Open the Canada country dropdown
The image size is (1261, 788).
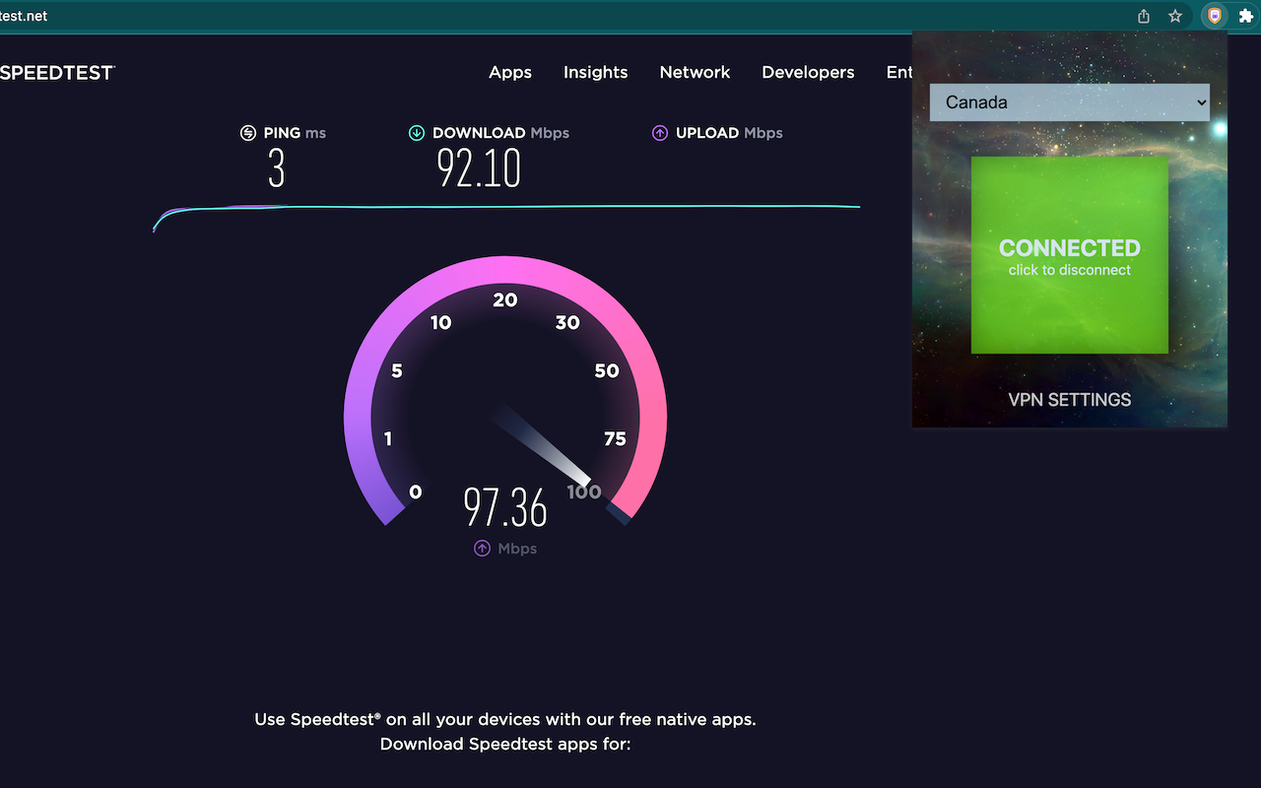1070,102
